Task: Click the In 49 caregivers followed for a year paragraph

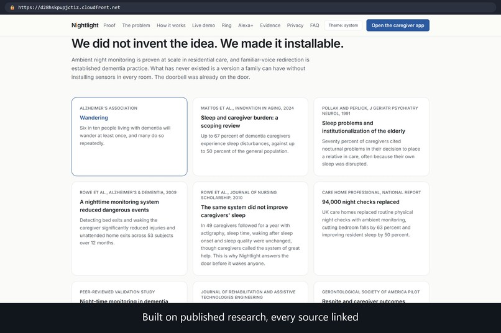Action: coord(250,244)
